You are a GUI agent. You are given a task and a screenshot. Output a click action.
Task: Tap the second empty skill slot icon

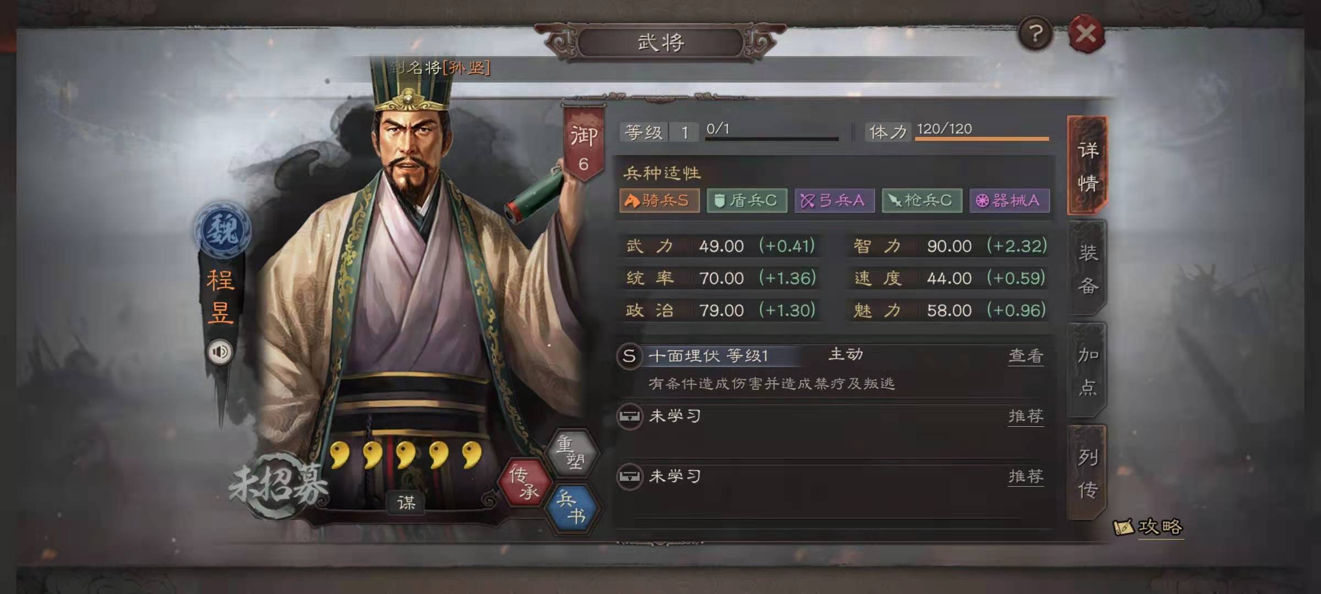[x=629, y=476]
